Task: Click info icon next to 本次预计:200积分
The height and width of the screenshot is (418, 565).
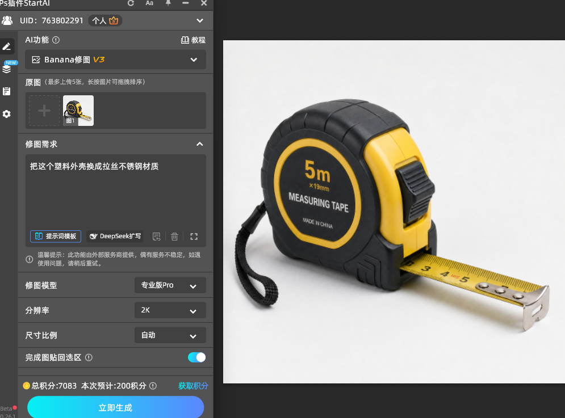Action: point(153,386)
